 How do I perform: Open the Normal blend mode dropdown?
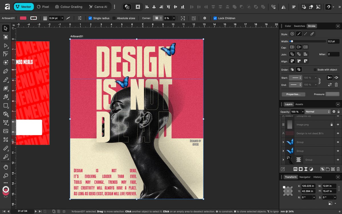(317, 112)
